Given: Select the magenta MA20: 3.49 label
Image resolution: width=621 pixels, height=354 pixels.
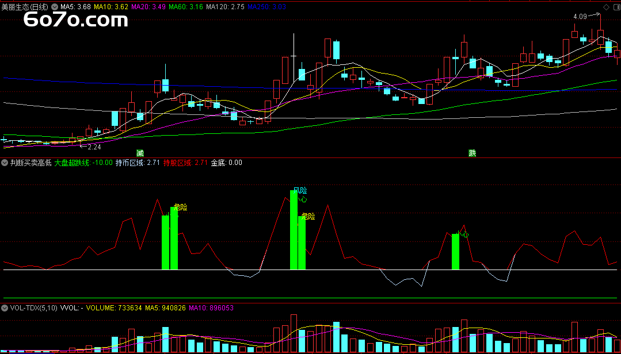Looking at the screenshot, I should point(149,7).
